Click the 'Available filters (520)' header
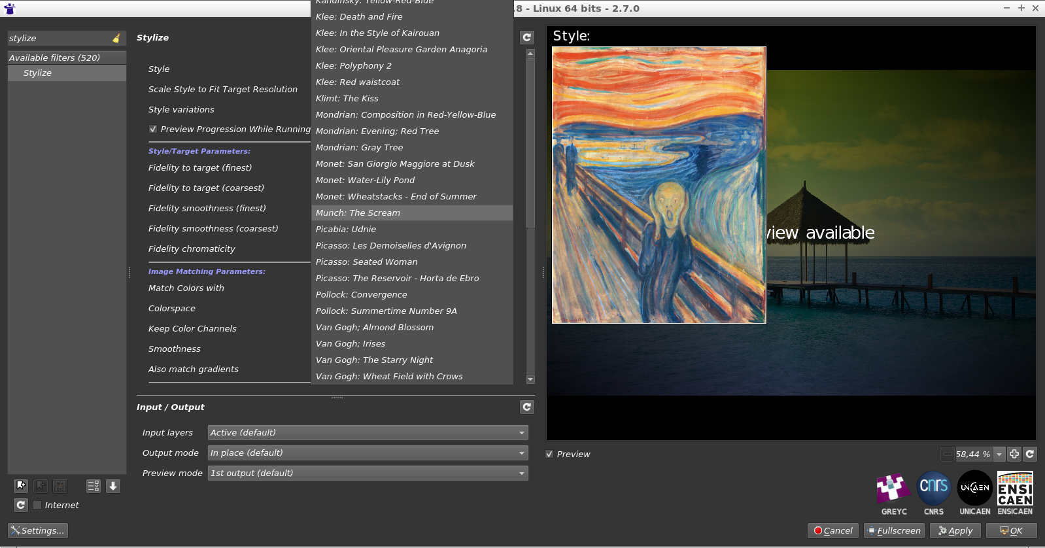 pos(67,58)
